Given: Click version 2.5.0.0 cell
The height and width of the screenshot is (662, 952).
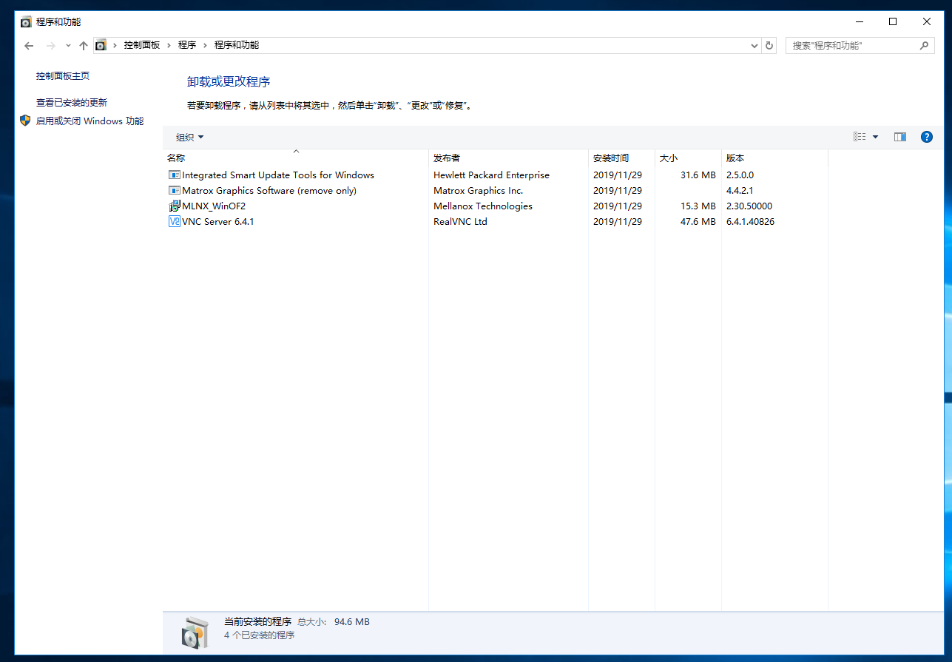Looking at the screenshot, I should [740, 175].
